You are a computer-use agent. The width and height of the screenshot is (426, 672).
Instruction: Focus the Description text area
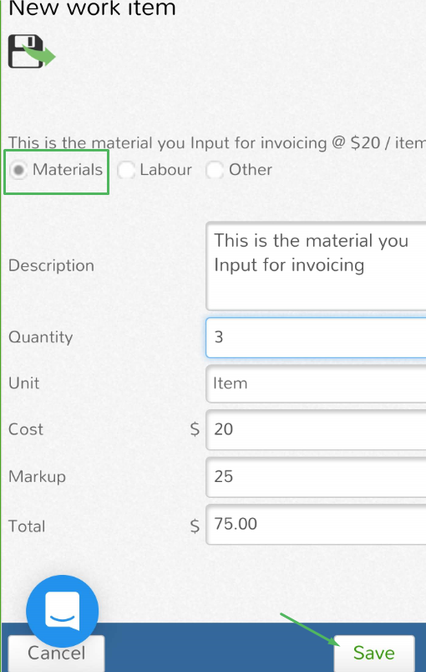point(316,266)
